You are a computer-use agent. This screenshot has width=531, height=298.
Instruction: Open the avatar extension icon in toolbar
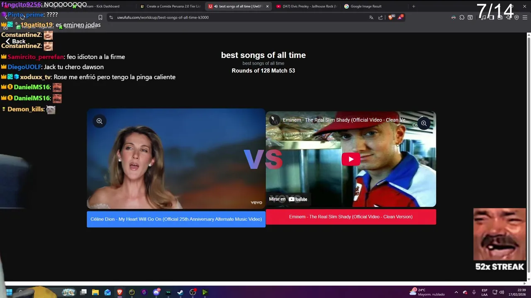pos(453,17)
